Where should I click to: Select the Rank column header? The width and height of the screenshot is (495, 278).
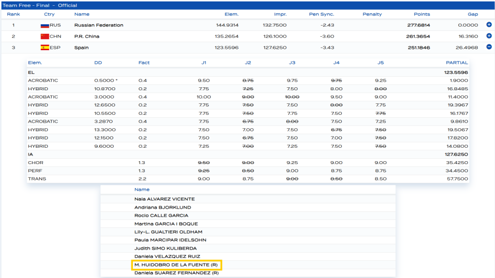13,14
